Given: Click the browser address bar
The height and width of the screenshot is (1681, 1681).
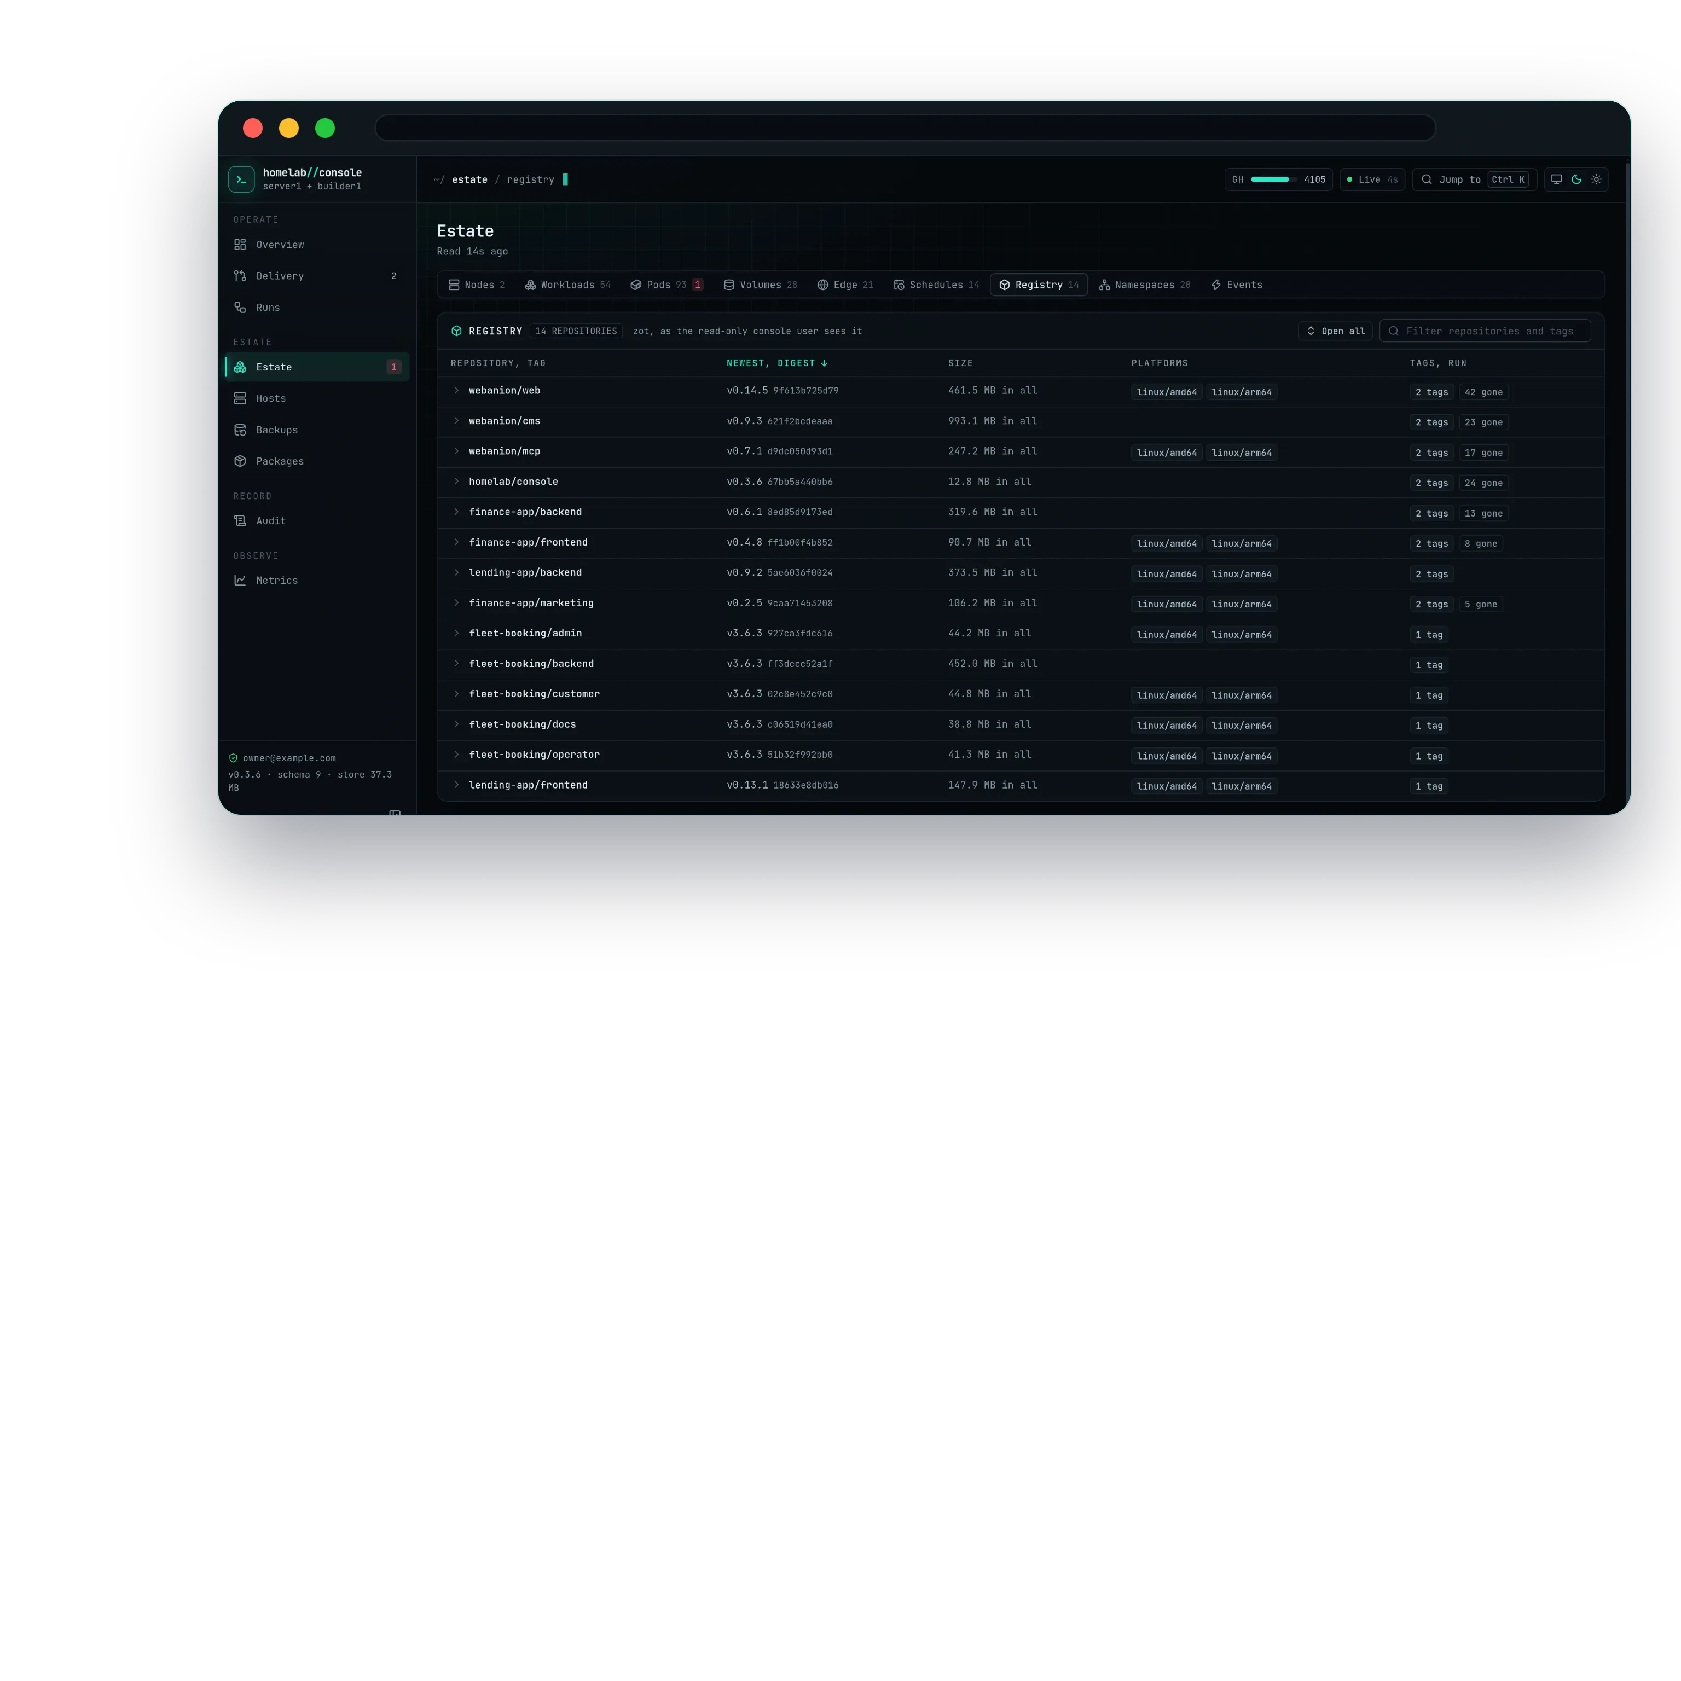Looking at the screenshot, I should [905, 128].
